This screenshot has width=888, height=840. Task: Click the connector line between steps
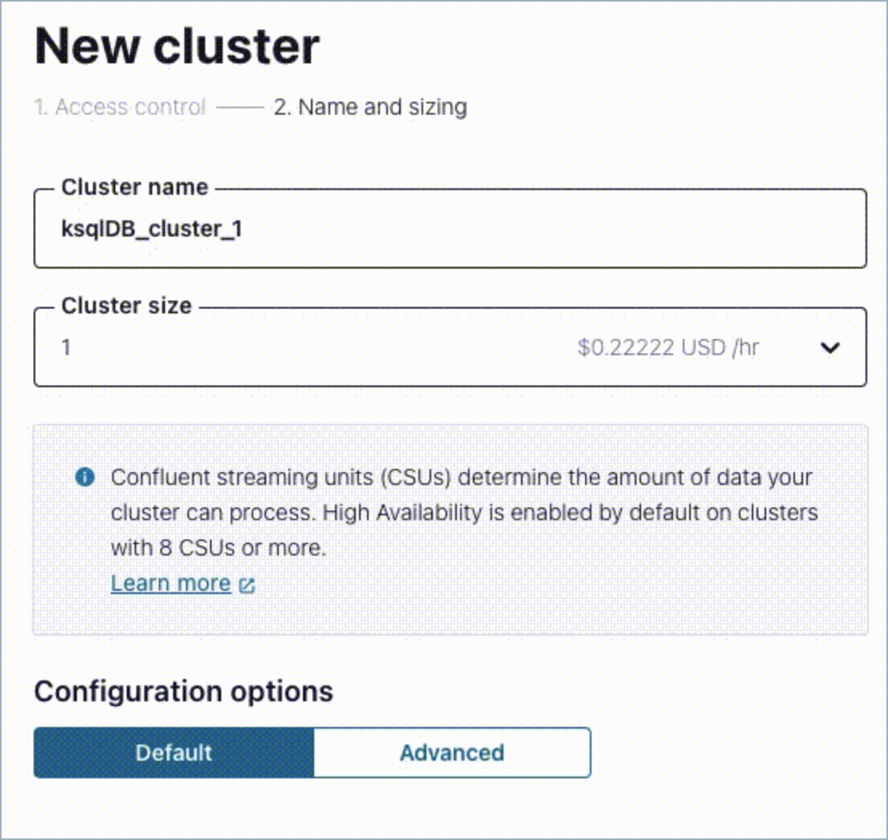(240, 107)
